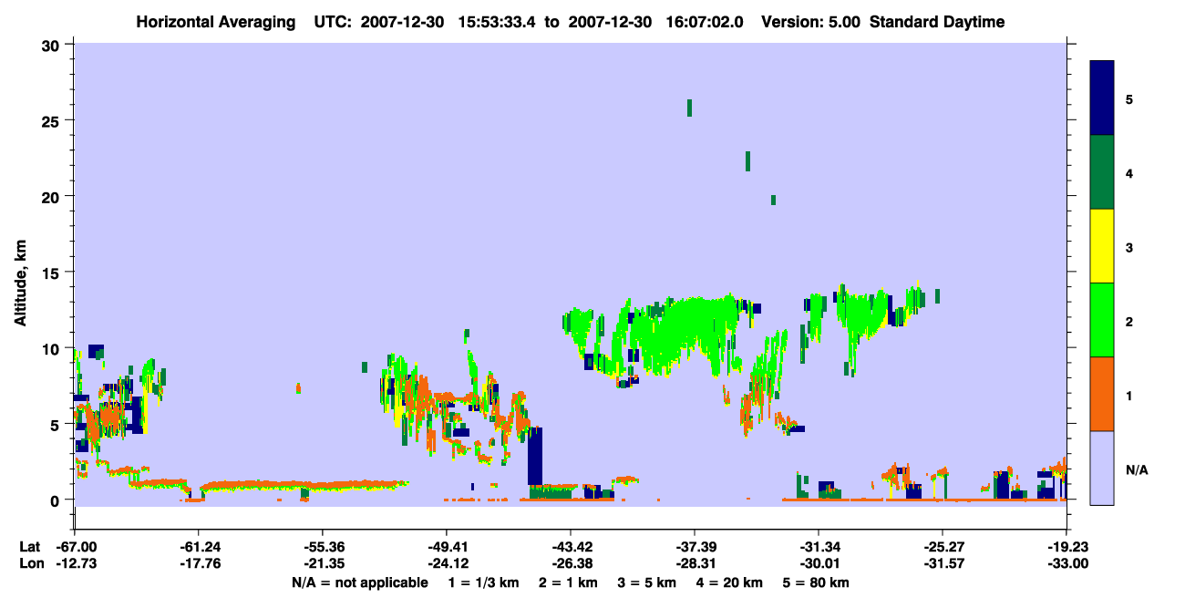
Task: Click the longitude value '-31.57'
Action: click(943, 563)
